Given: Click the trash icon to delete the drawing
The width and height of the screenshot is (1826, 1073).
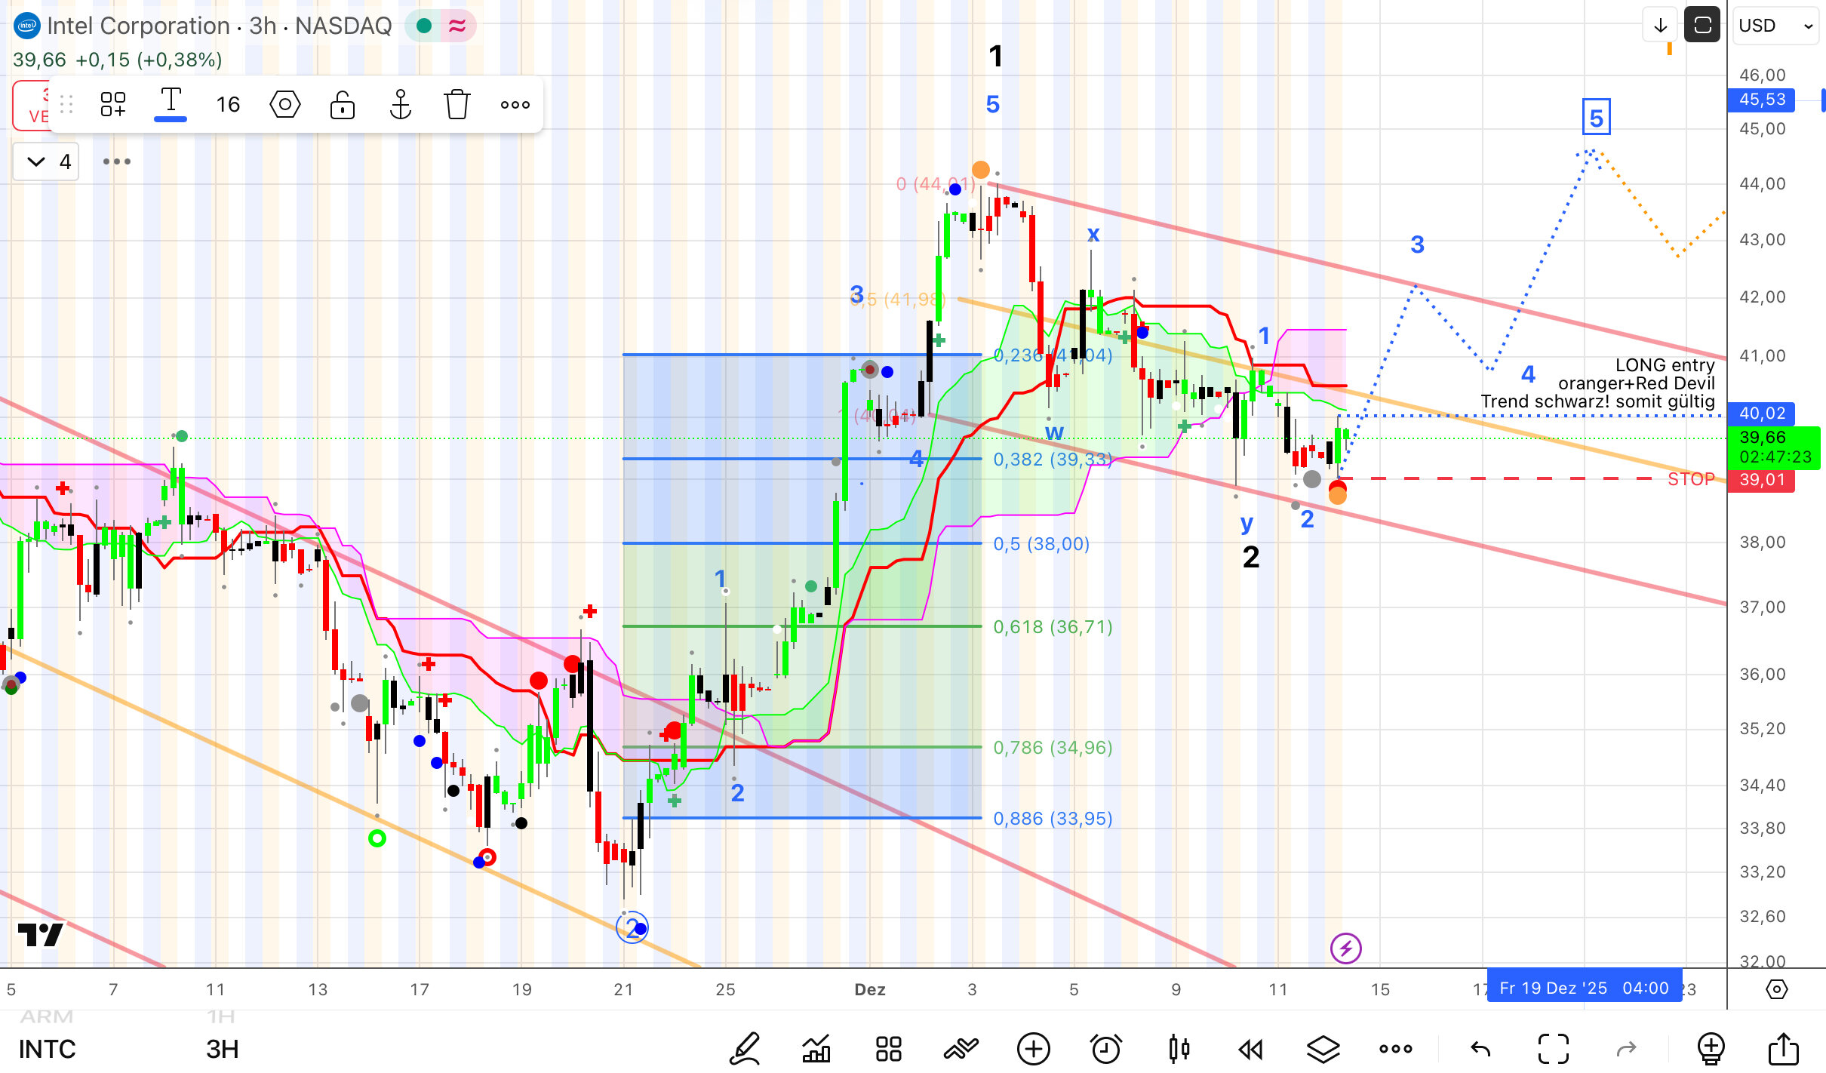Looking at the screenshot, I should pyautogui.click(x=456, y=104).
